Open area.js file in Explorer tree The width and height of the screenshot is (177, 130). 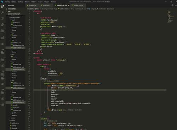point(15,105)
